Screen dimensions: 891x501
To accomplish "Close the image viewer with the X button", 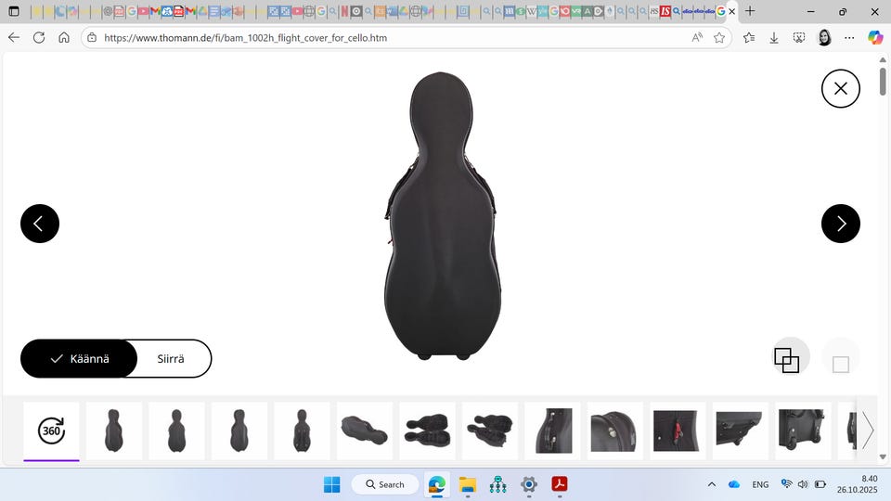I will [840, 88].
